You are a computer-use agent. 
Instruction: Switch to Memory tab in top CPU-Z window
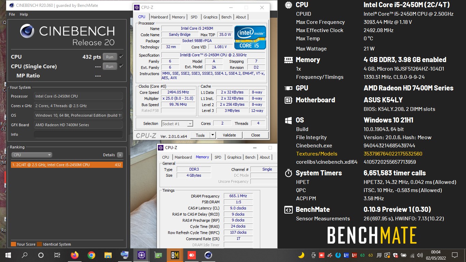point(178,17)
